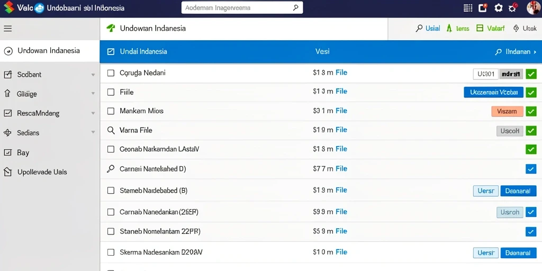This screenshot has width=542, height=271.
Task: Click the Upollevade Uals icon in the sidebar
Action: point(7,172)
